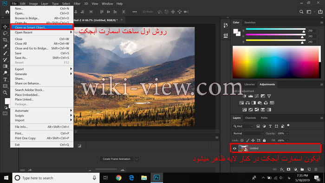Add a Levels adjustment
Image resolution: width=325 pixels, height=183 pixels.
251,96
